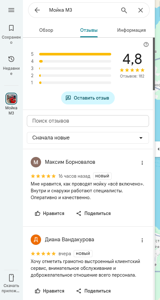
Task: Go back with the arrow icon
Action: 37,10
